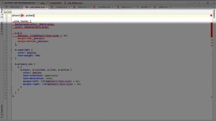Place cursor after px2em( on line 1
This screenshot has height=121, width=216.
[x=34, y=15]
